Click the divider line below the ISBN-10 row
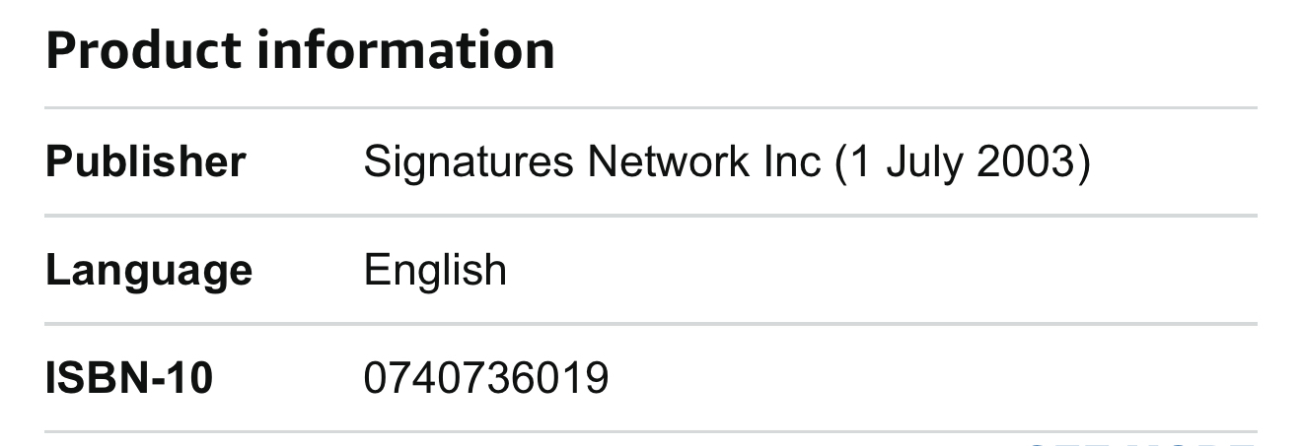1302x446 pixels. click(651, 431)
